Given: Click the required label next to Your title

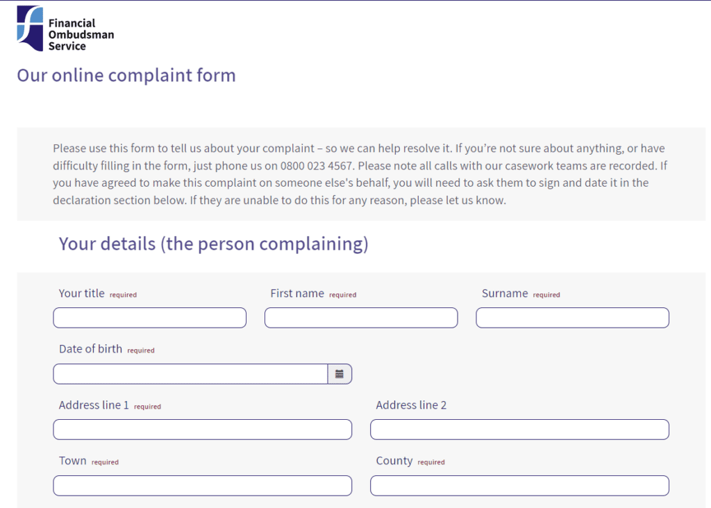Looking at the screenshot, I should click(x=123, y=294).
